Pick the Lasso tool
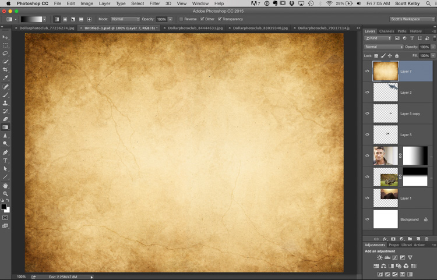The image size is (437, 280). coord(6,53)
